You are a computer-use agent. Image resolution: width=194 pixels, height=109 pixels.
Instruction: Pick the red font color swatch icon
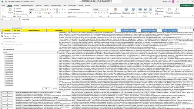click(49, 13)
